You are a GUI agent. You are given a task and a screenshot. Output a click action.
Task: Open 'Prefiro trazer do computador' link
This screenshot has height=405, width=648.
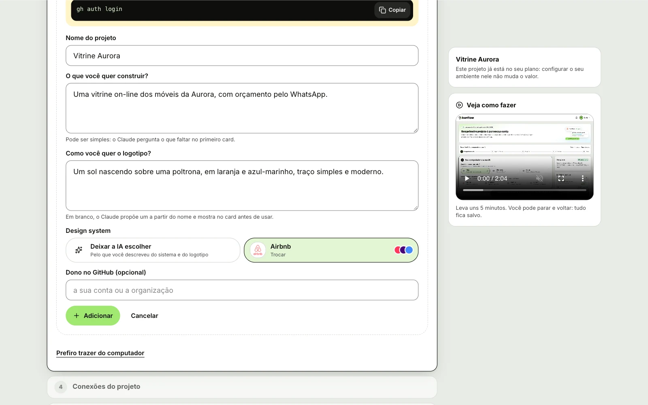100,353
